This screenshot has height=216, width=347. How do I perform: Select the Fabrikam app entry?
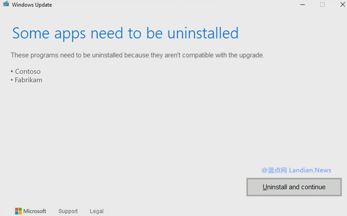29,80
